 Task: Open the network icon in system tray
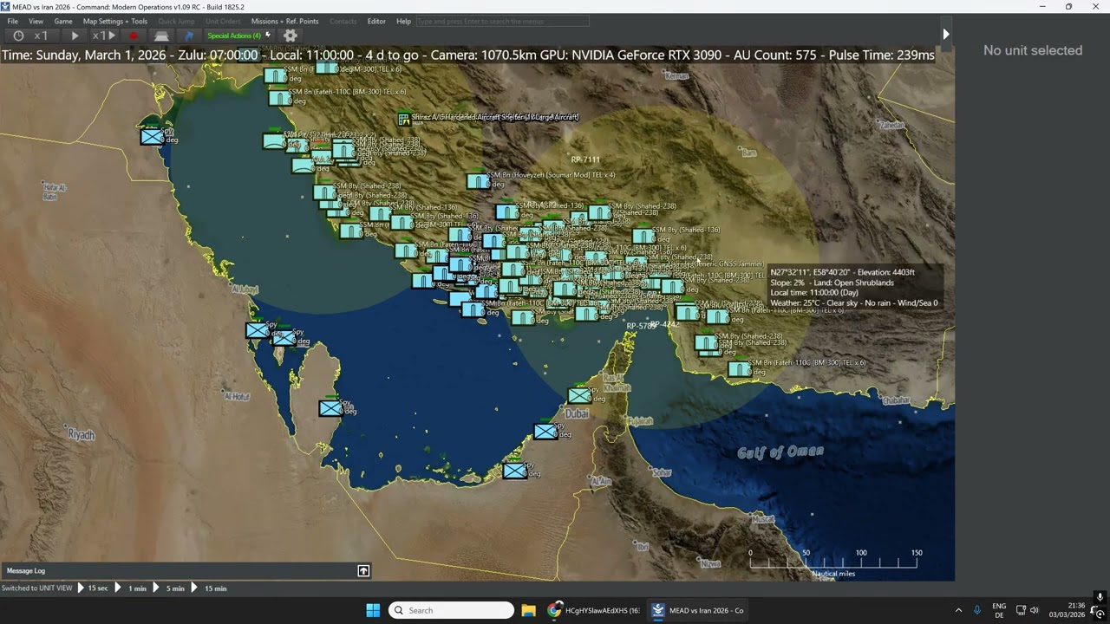1021,610
